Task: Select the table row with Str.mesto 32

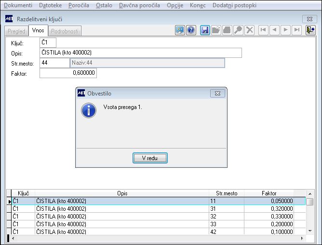Action: coord(156,217)
